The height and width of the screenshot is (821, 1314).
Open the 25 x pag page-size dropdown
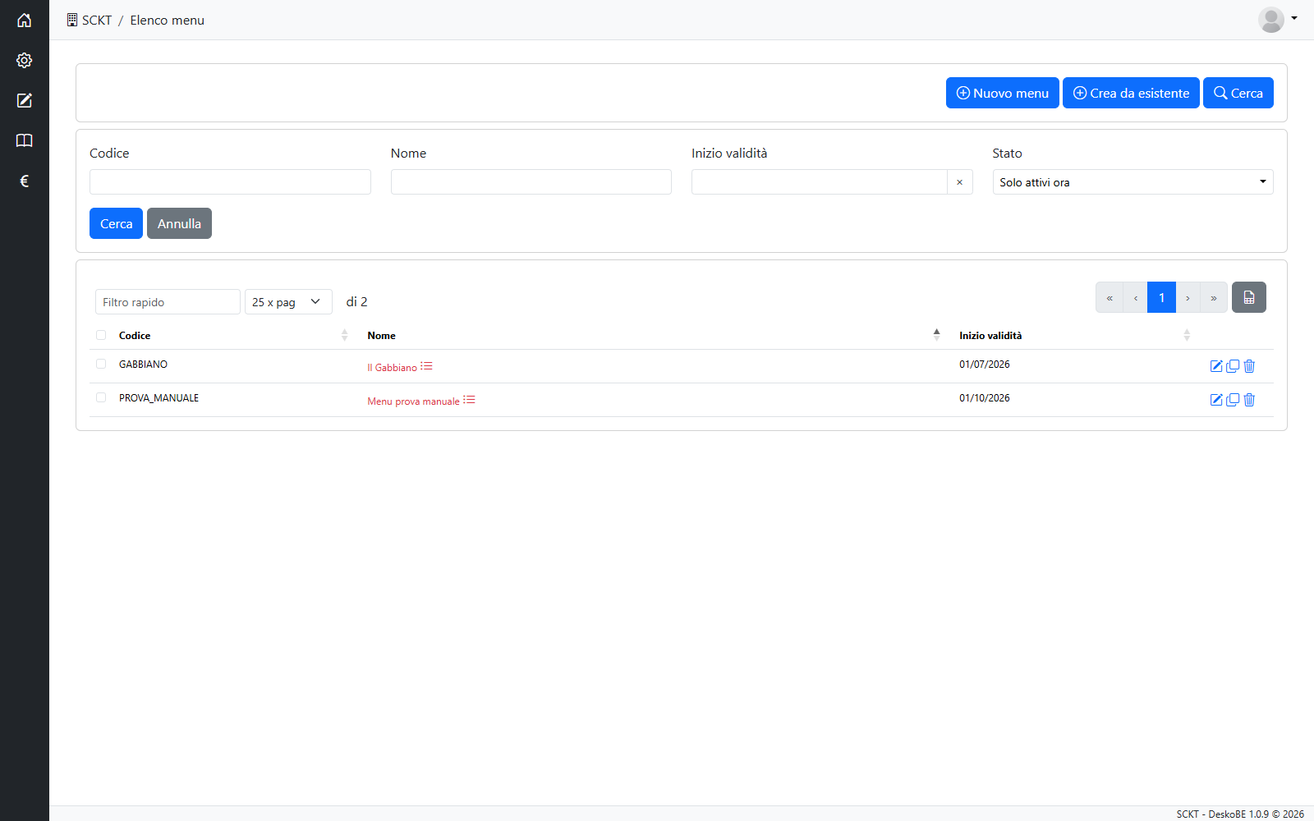[288, 302]
